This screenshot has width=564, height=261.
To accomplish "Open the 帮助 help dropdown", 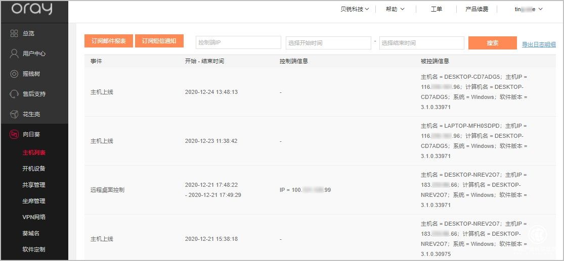I will [x=395, y=9].
